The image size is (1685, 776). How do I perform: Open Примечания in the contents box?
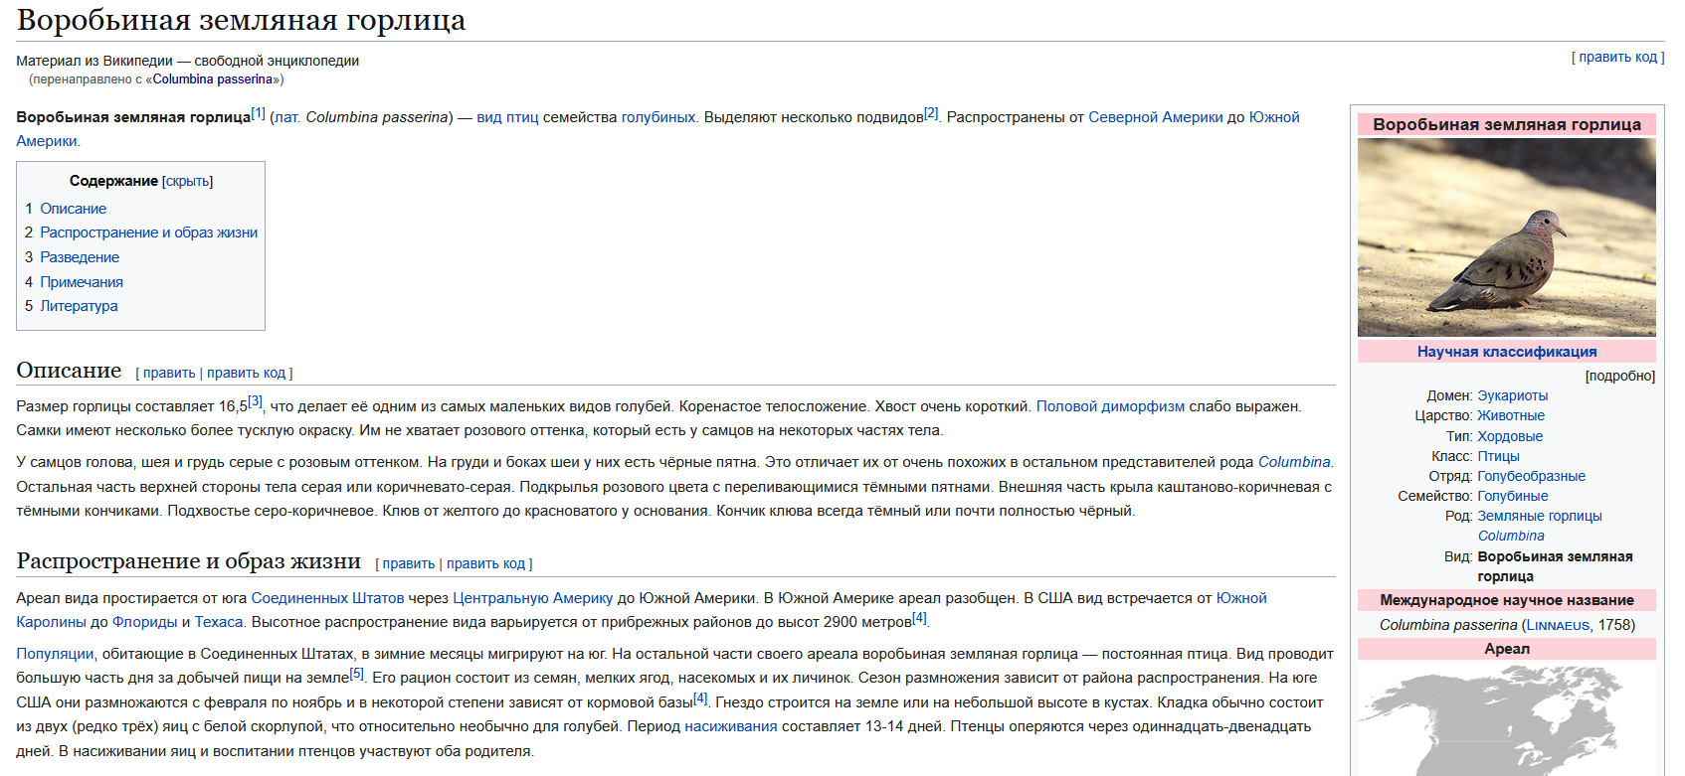[82, 282]
